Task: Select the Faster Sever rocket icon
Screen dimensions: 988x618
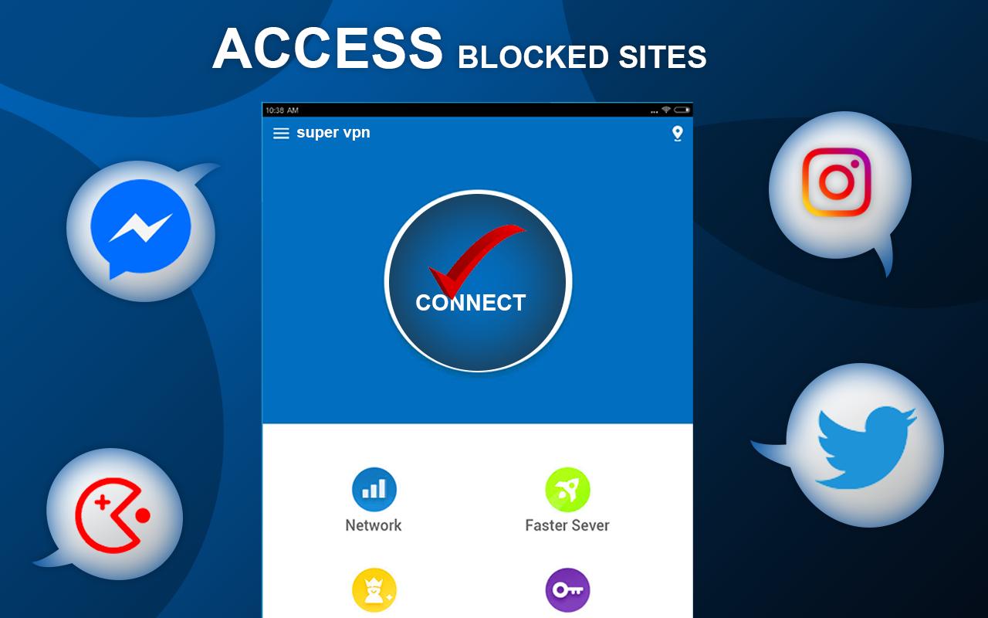Action: [567, 490]
